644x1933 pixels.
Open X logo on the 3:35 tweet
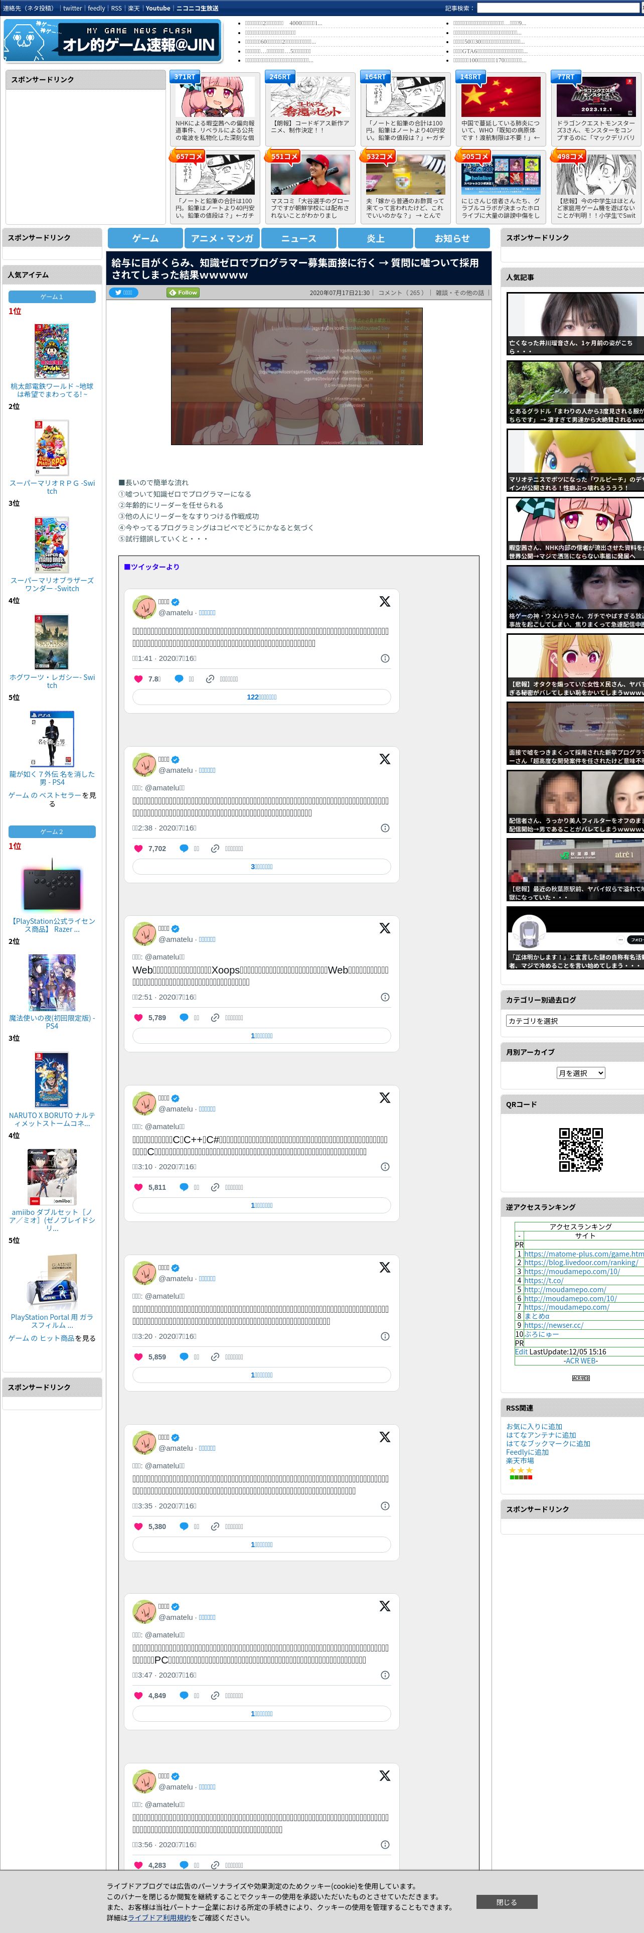pos(385,1436)
